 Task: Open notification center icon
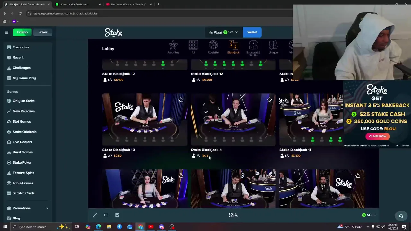[405, 227]
